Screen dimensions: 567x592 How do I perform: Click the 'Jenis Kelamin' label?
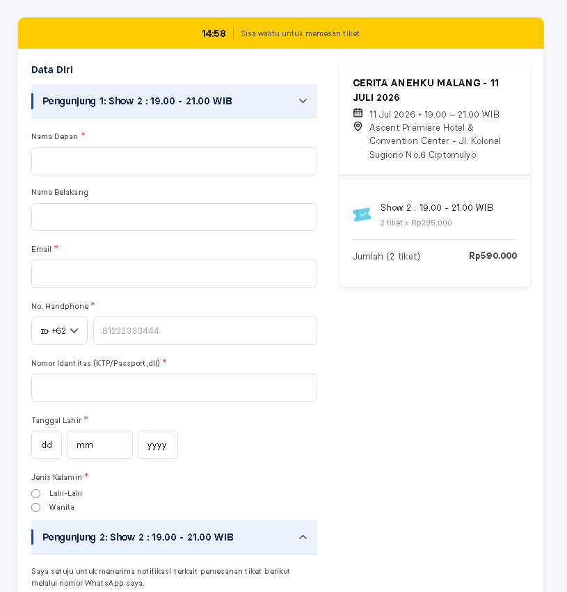[x=56, y=477]
